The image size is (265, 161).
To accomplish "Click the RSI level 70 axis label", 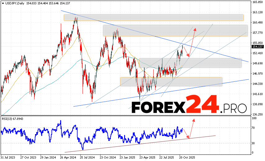I will [253, 128].
